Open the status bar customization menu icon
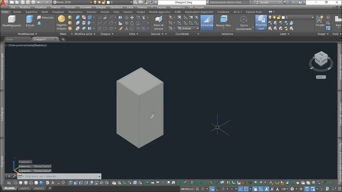Screen dimensions: 342x192 [x=339, y=189]
